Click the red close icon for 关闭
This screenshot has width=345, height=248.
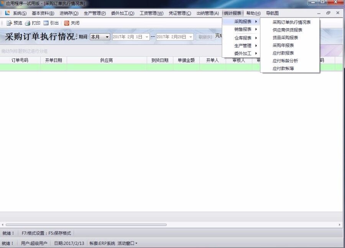66,23
